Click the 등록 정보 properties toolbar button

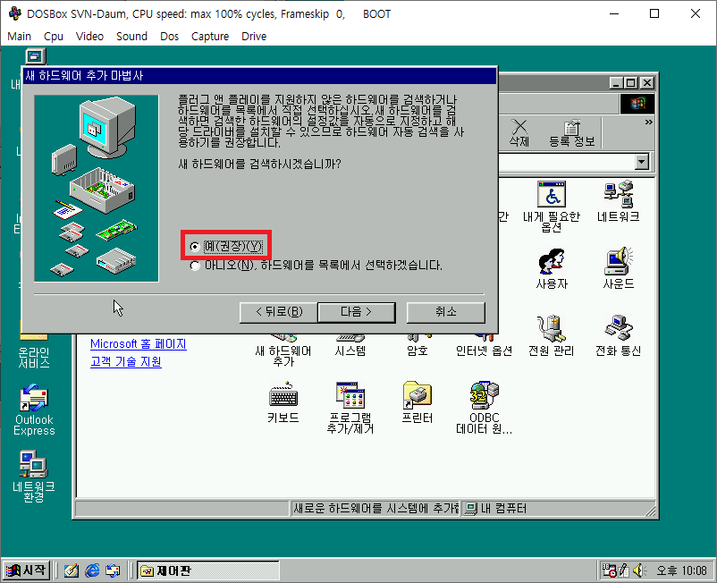[x=572, y=133]
